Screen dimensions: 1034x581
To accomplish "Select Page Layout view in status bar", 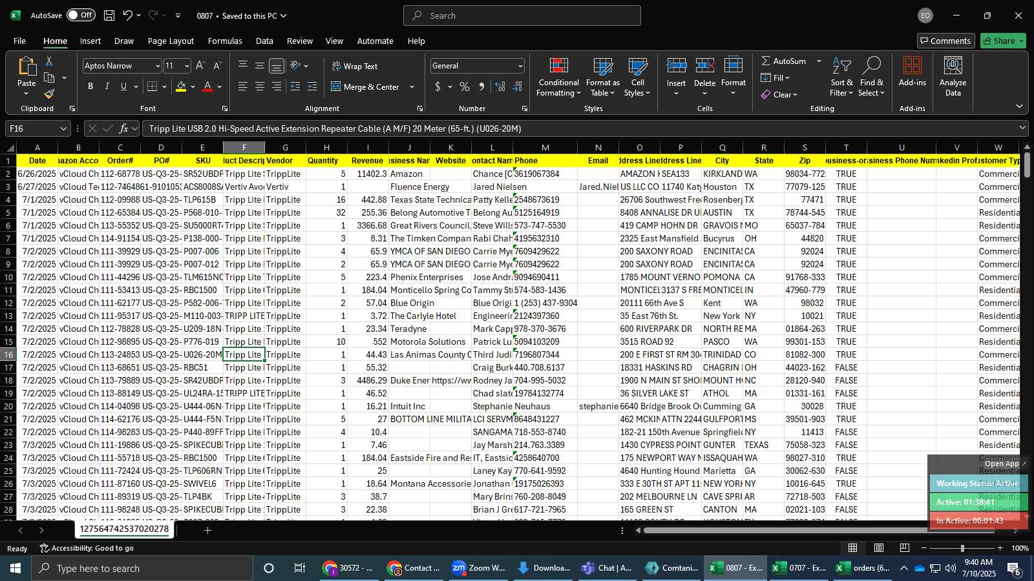I will click(x=879, y=548).
